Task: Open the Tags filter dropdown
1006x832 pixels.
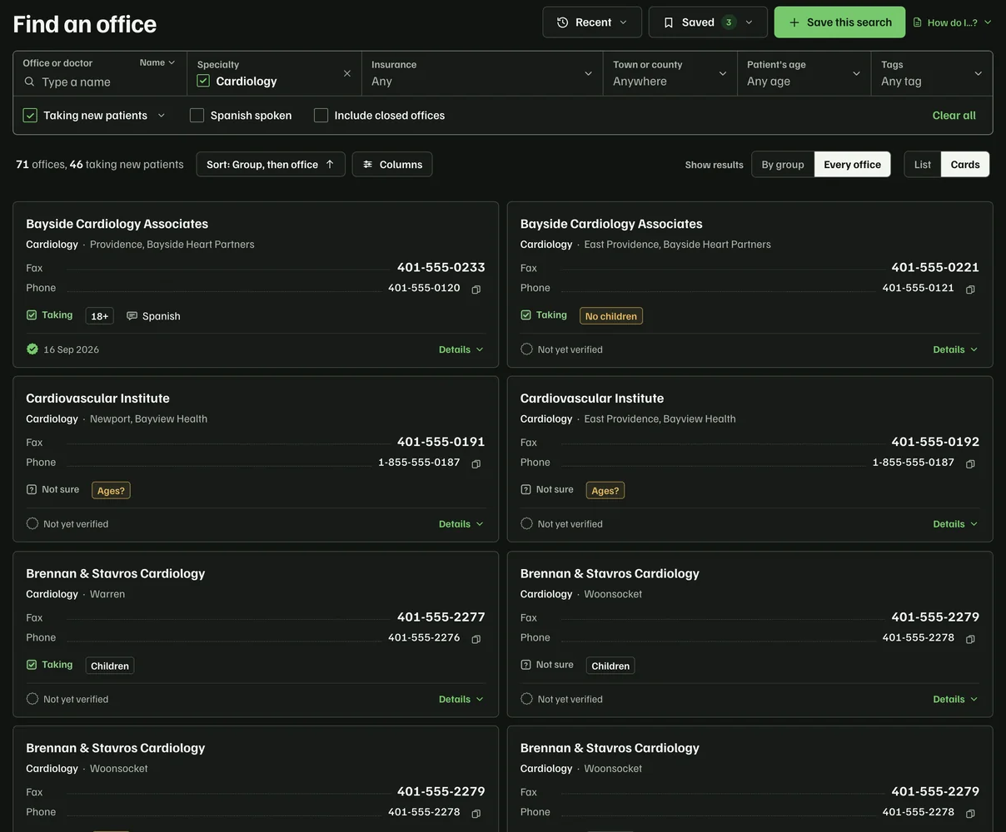Action: [932, 73]
